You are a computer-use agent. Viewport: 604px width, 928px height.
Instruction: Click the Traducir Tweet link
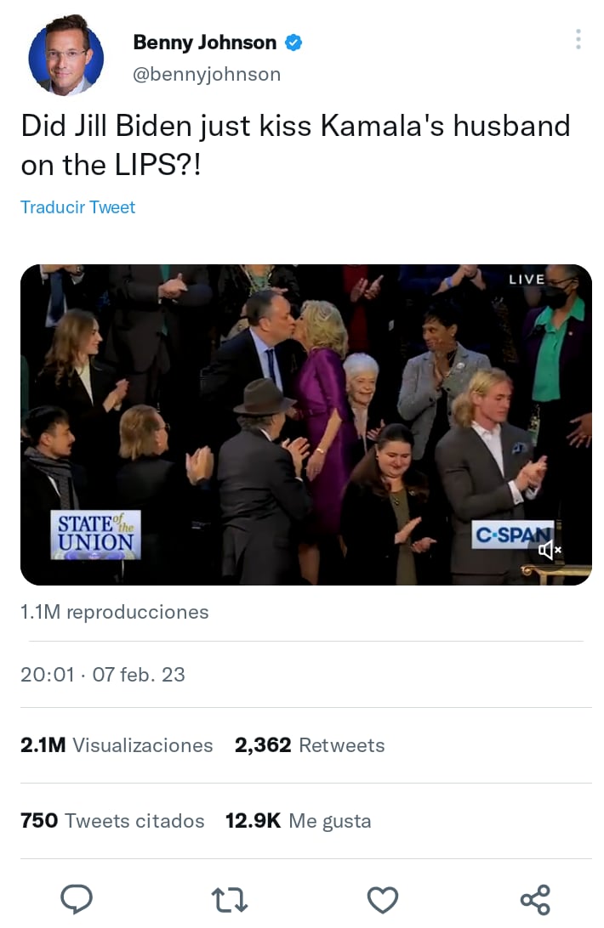pos(77,207)
